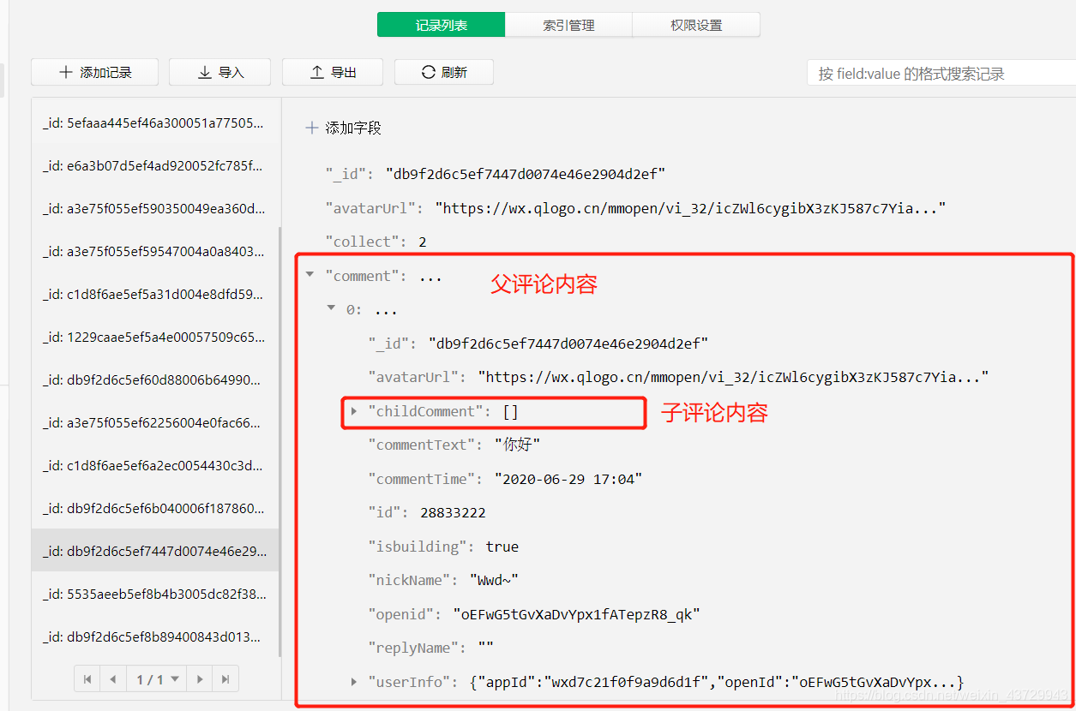Go to previous page of record list
The height and width of the screenshot is (711, 1076).
click(x=113, y=679)
